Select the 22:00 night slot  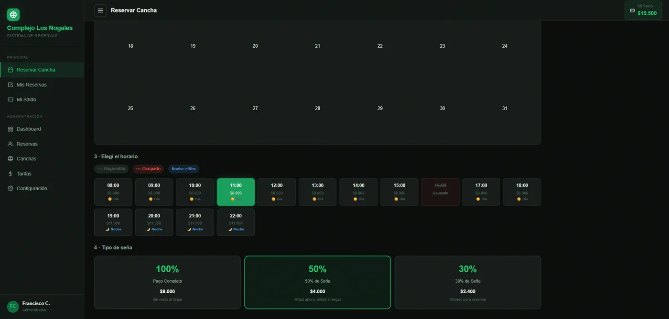pos(236,222)
